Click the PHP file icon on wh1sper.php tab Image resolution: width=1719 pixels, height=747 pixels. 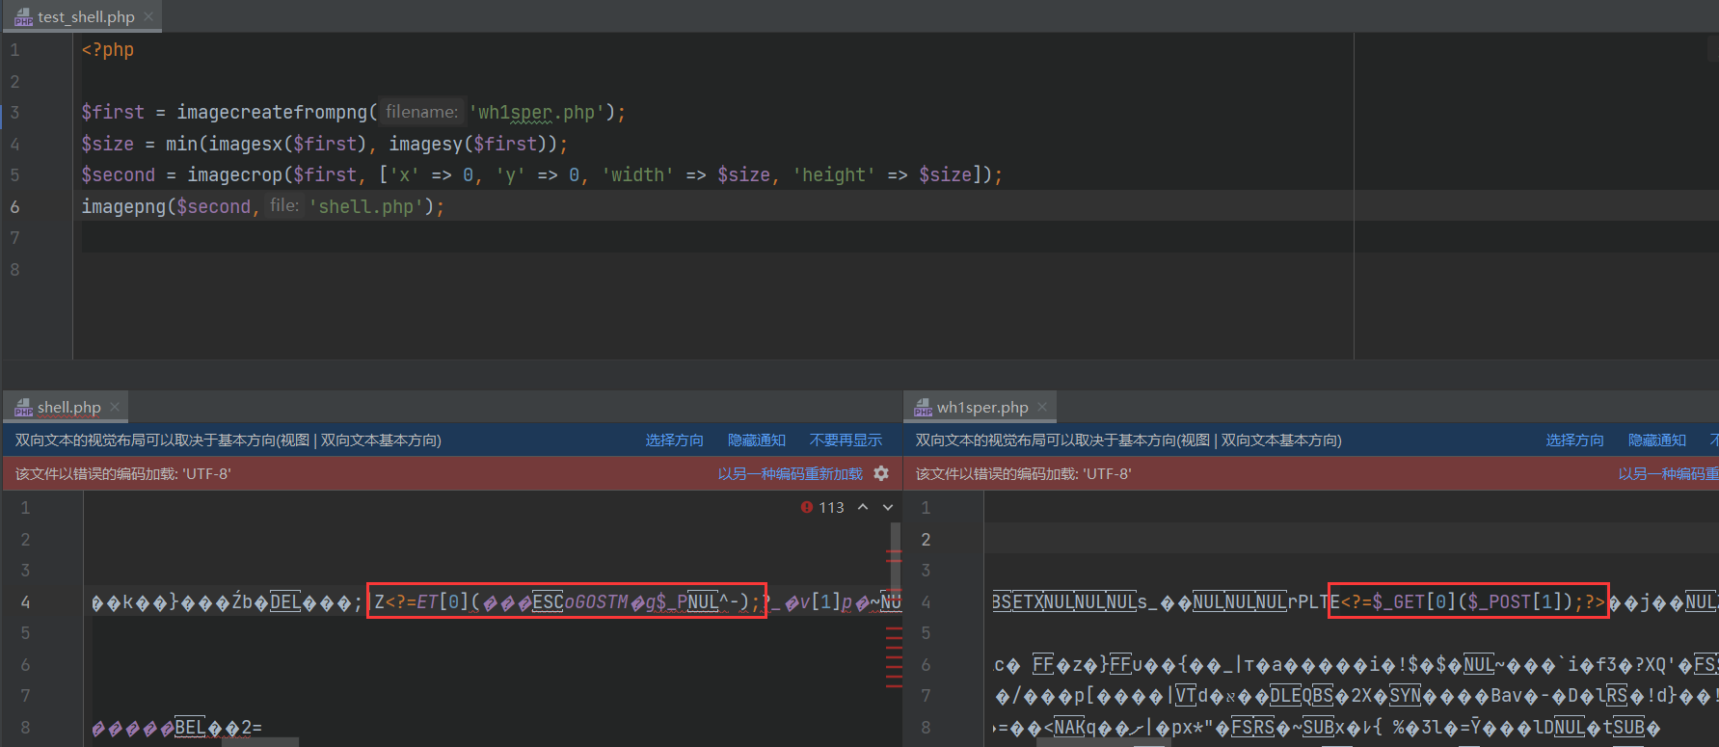pyautogui.click(x=924, y=408)
